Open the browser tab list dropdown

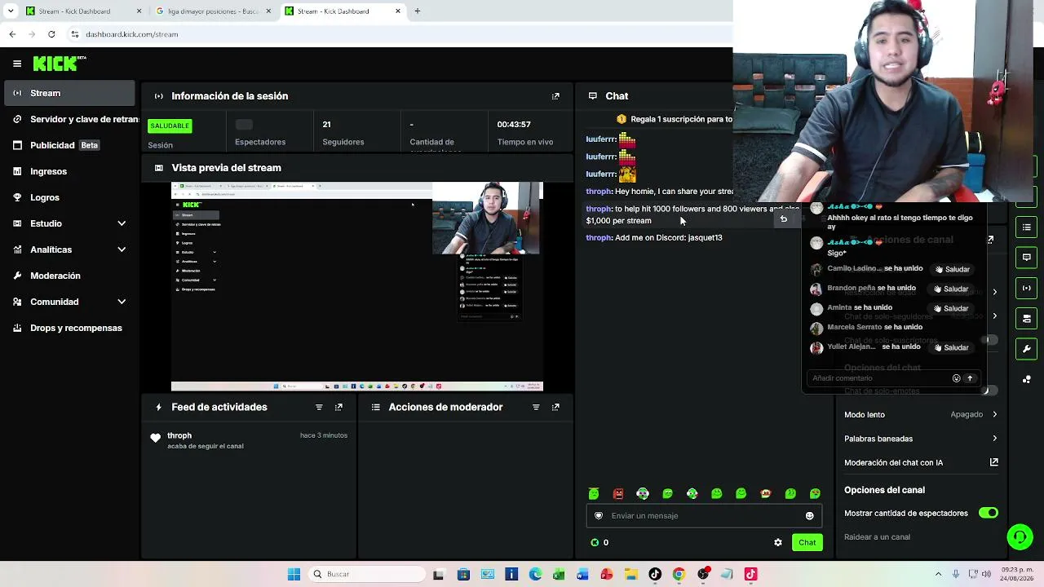click(11, 11)
